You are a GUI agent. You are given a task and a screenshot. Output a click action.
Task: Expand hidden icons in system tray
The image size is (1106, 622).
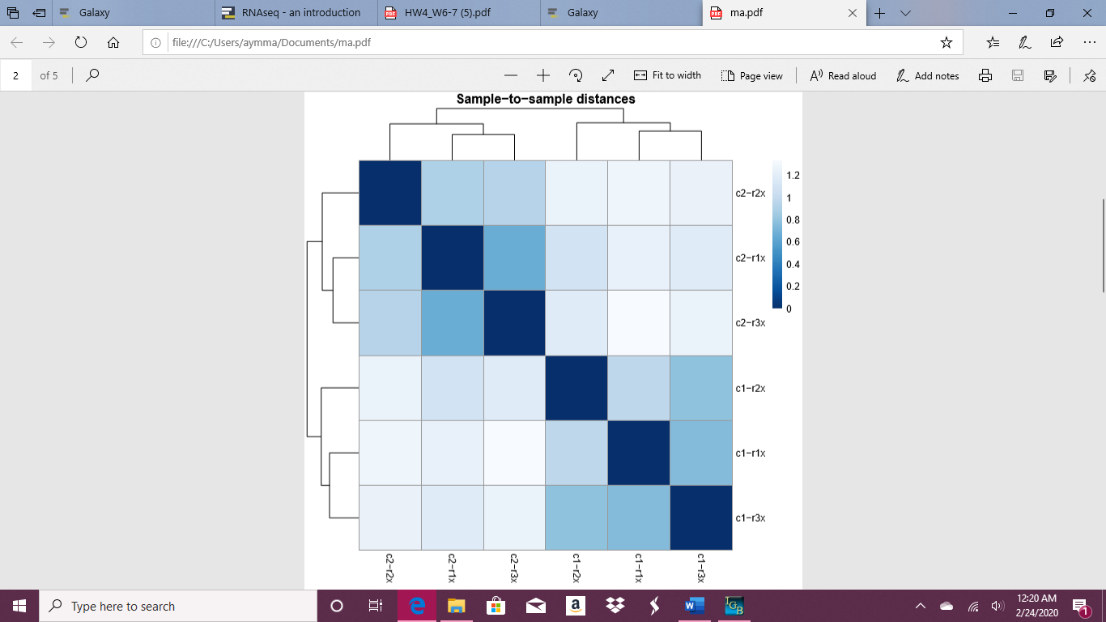921,606
